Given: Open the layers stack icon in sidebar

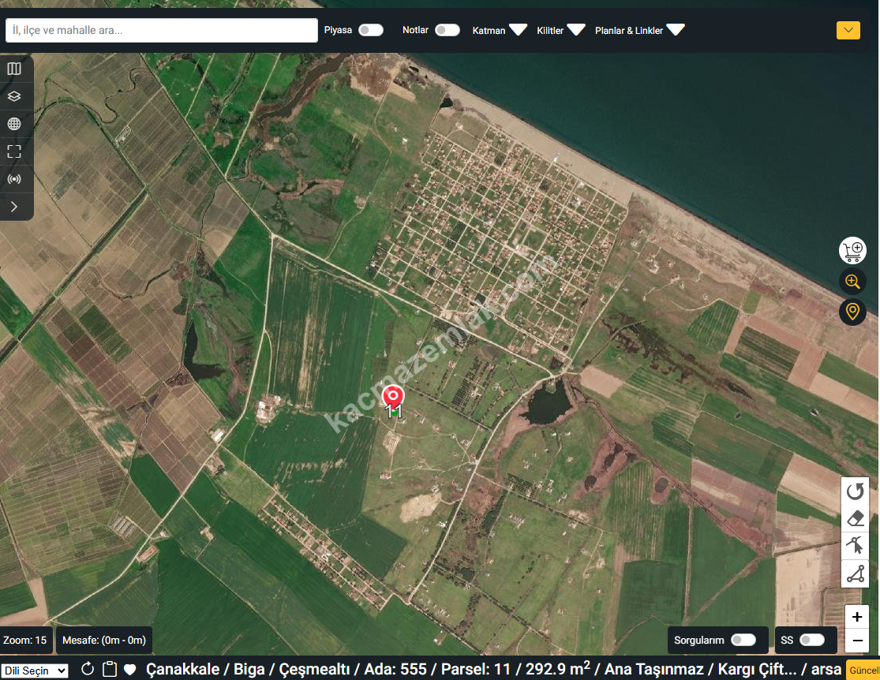Looking at the screenshot, I should point(14,96).
